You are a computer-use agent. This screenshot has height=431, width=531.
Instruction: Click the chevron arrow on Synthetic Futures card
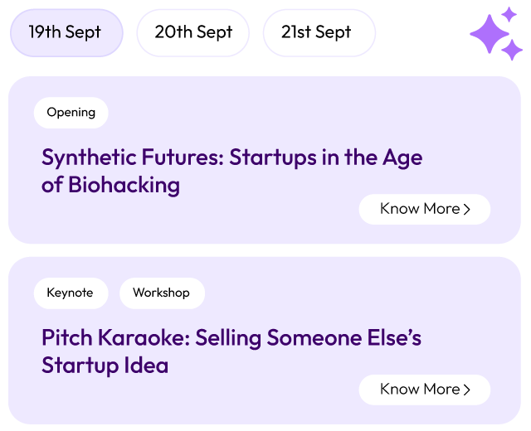point(467,210)
